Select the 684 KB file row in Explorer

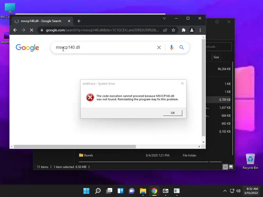pyautogui.click(x=219, y=116)
